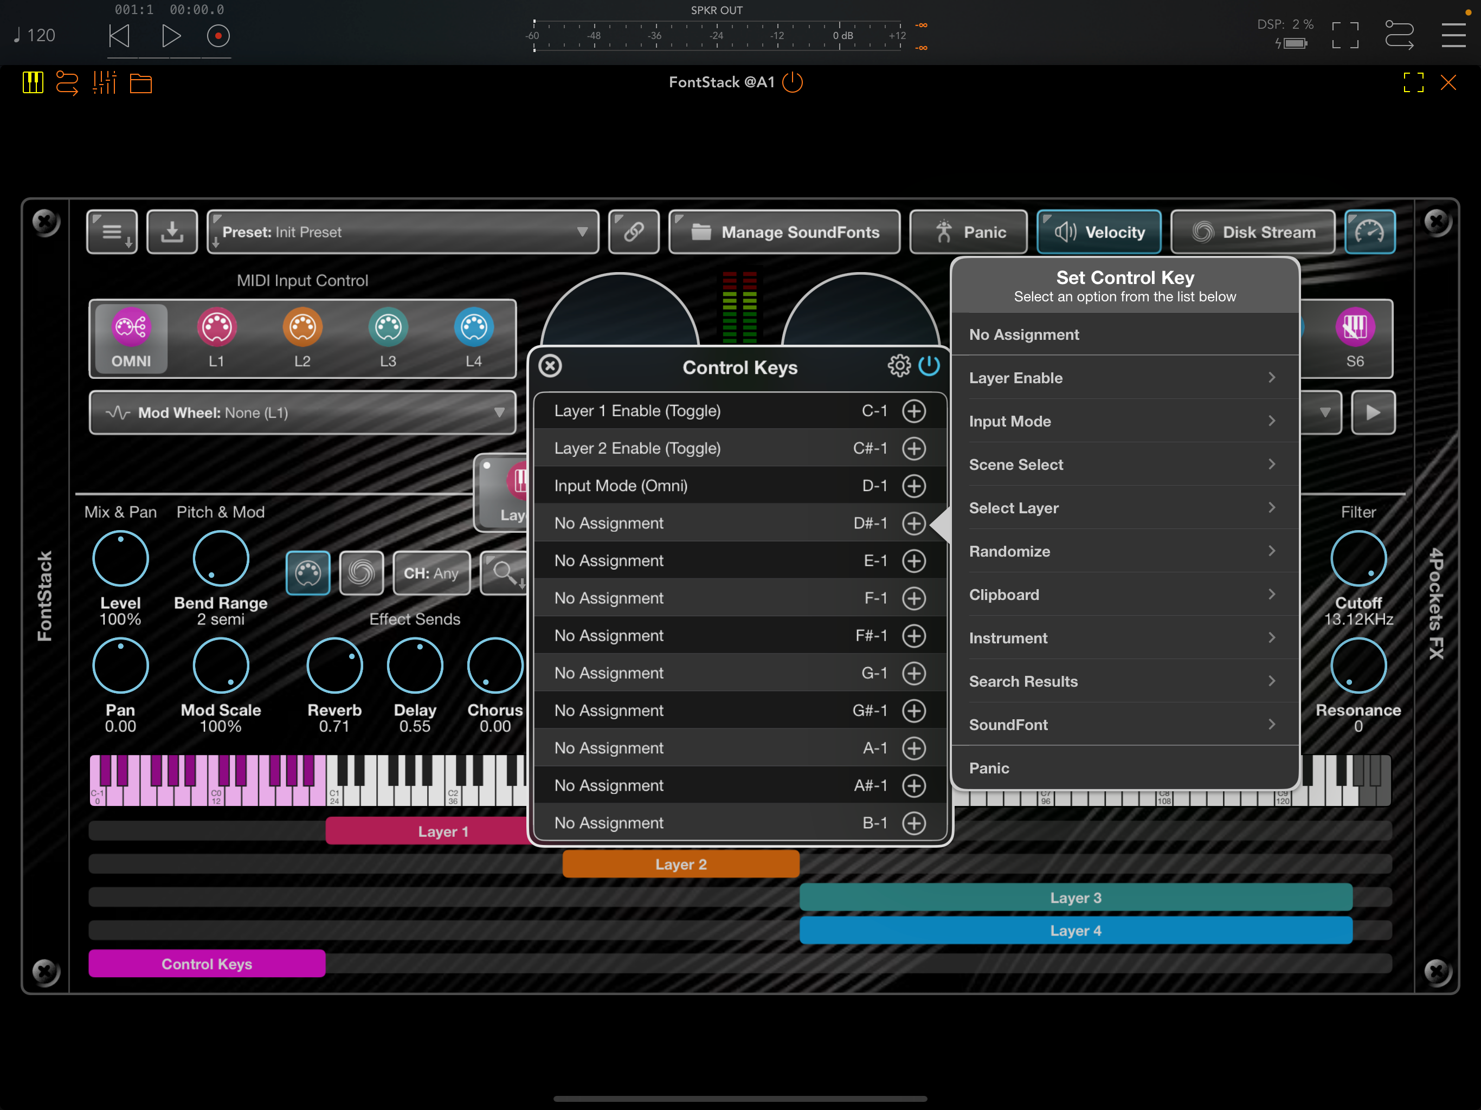Open the Preset dropdown

pyautogui.click(x=403, y=233)
